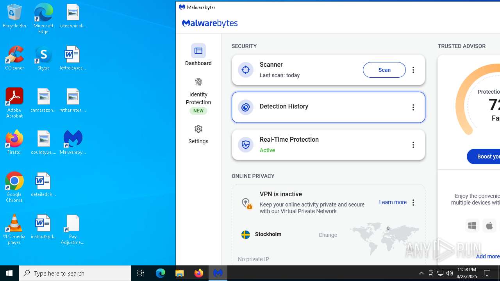Open Real-Time Protection three-dot menu
This screenshot has height=281, width=500.
point(413,145)
